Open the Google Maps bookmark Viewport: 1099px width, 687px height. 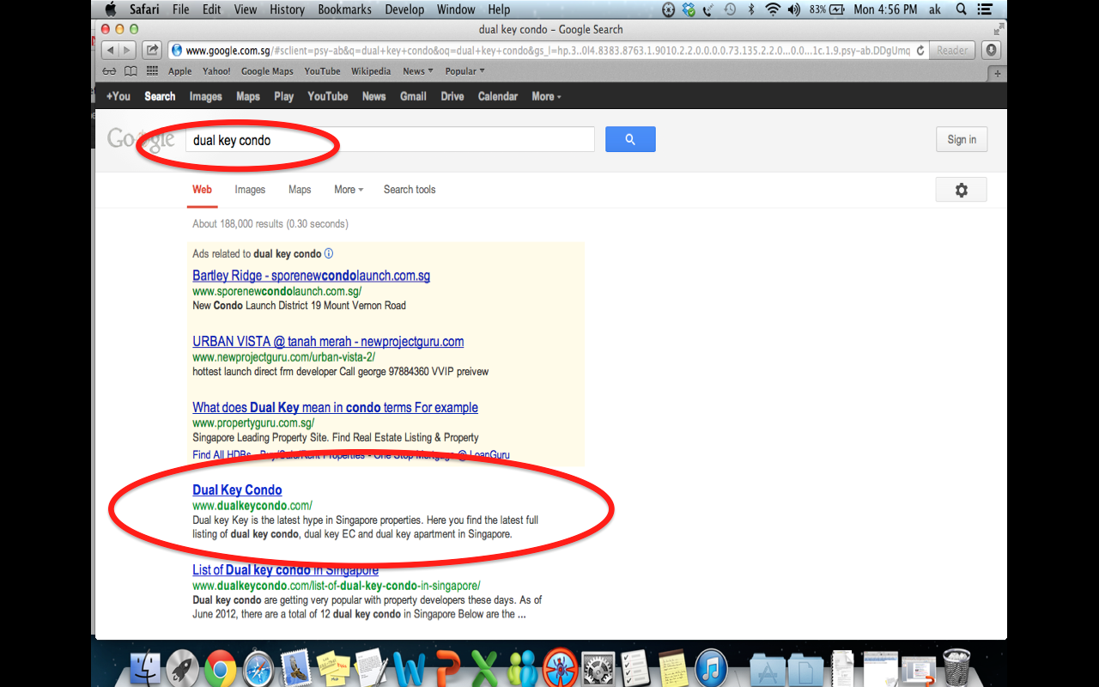[267, 71]
